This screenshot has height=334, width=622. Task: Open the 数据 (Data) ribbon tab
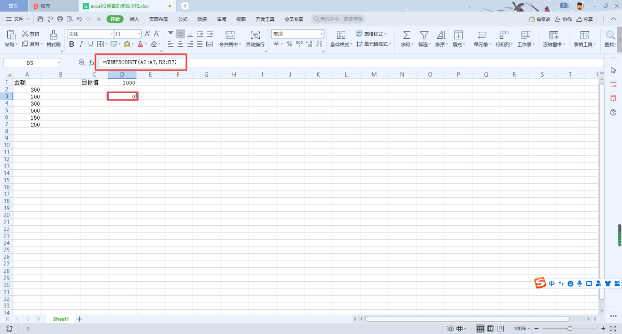click(x=202, y=19)
